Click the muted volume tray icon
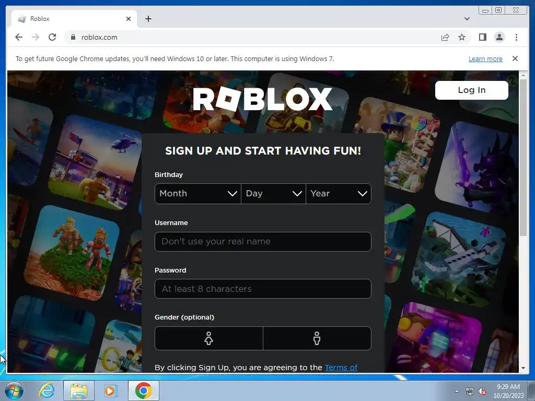Screen dimensions: 535x401 [482, 392]
